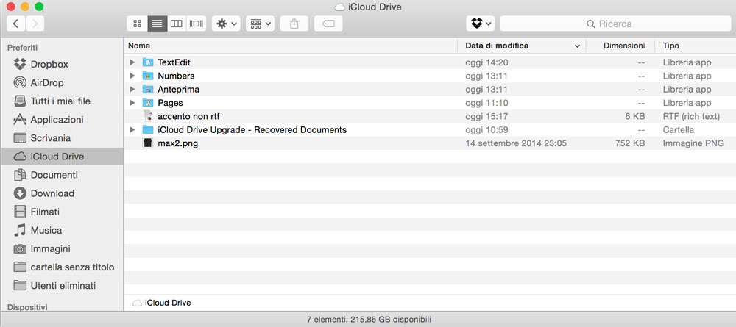The width and height of the screenshot is (736, 327).
Task: Sort by the Nome column header
Action: coord(290,46)
